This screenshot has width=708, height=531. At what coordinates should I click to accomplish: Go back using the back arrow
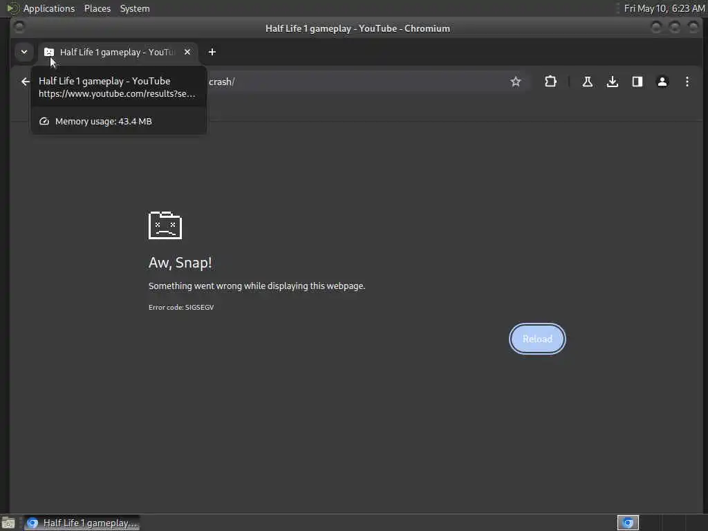pos(26,82)
